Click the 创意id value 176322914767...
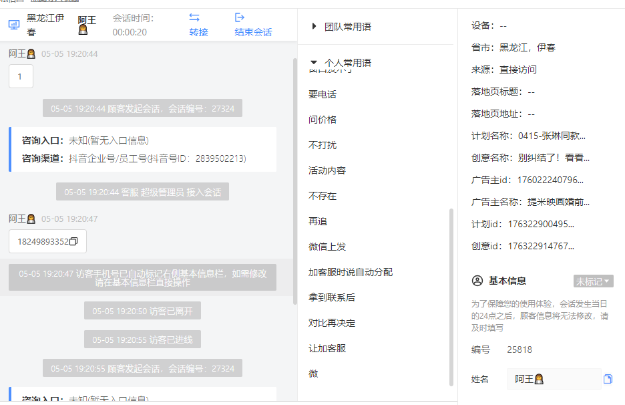The height and width of the screenshot is (405, 625). tap(541, 246)
